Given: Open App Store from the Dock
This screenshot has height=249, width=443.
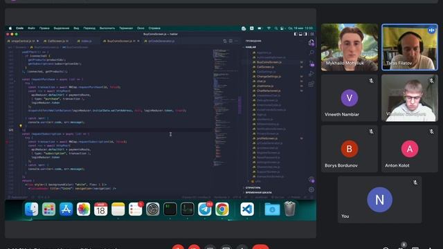Looking at the screenshot, I should coord(66,209).
